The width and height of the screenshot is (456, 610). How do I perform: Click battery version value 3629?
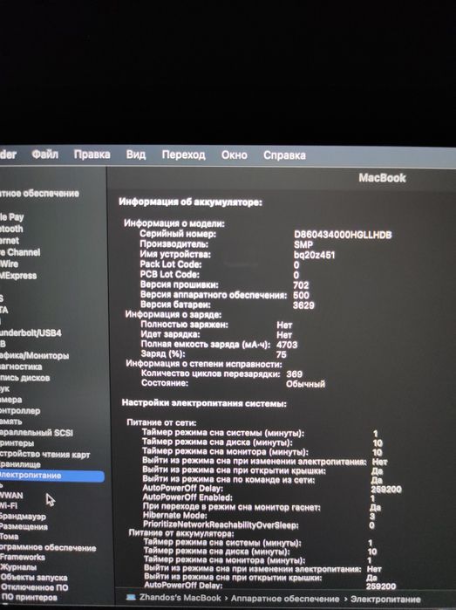[x=303, y=305]
